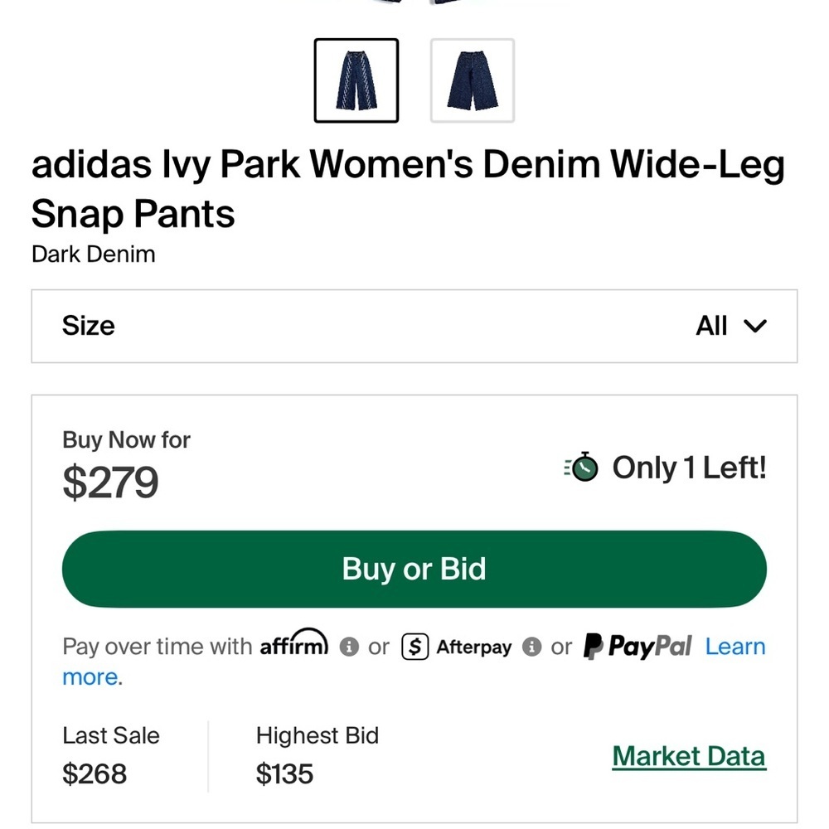829x829 pixels.
Task: Open the Market Data link
Action: (x=689, y=755)
